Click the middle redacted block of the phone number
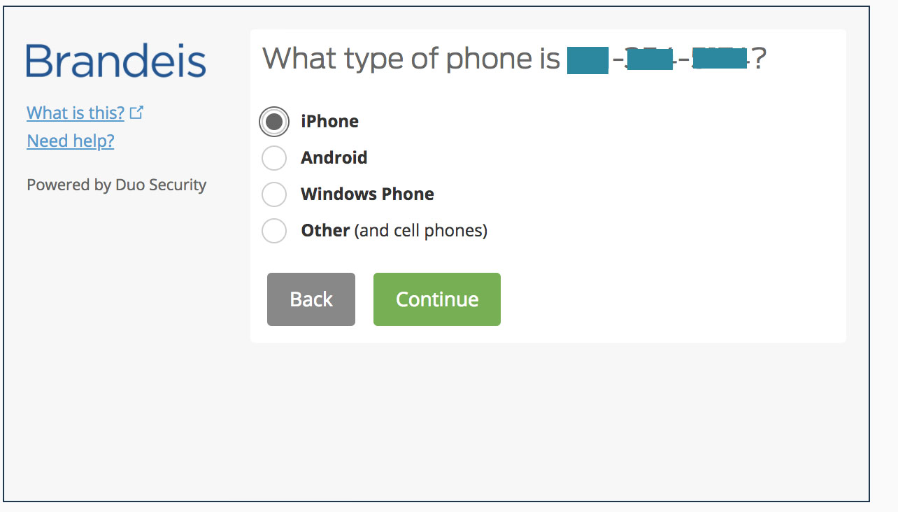This screenshot has height=512, width=898. point(650,58)
